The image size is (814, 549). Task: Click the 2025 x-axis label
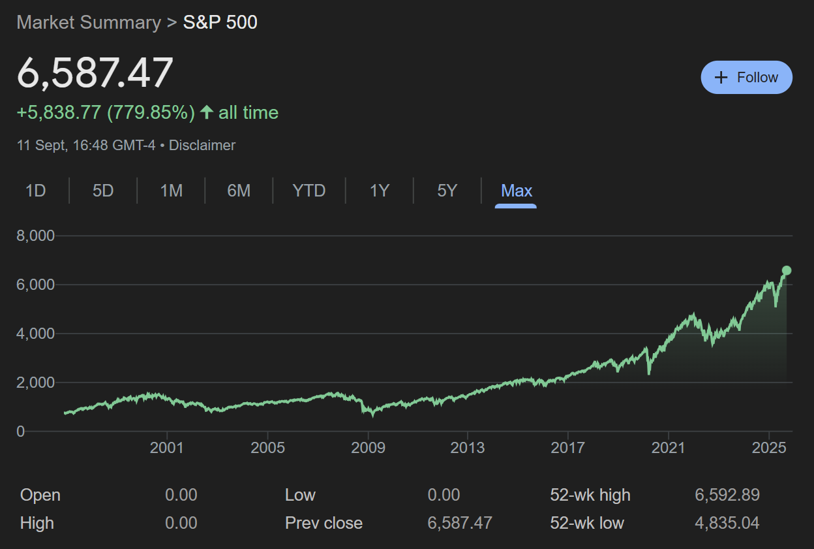pos(769,448)
